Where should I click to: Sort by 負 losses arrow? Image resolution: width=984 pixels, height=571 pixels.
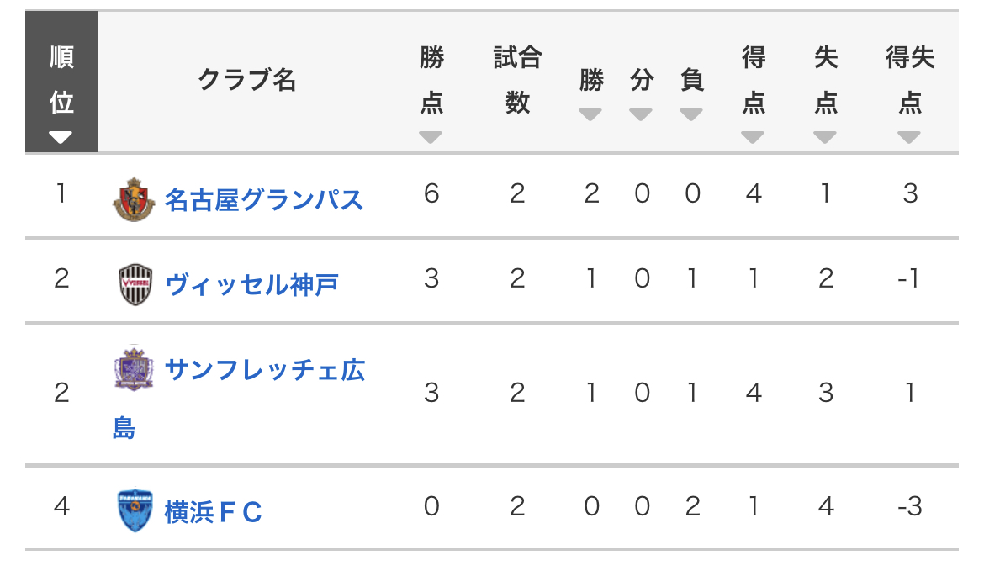pos(691,115)
